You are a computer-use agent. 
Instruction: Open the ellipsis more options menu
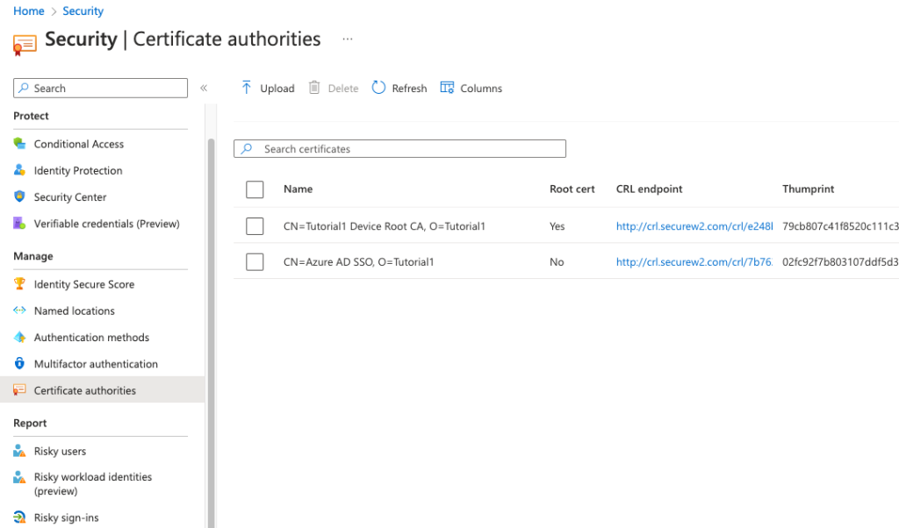[x=348, y=39]
